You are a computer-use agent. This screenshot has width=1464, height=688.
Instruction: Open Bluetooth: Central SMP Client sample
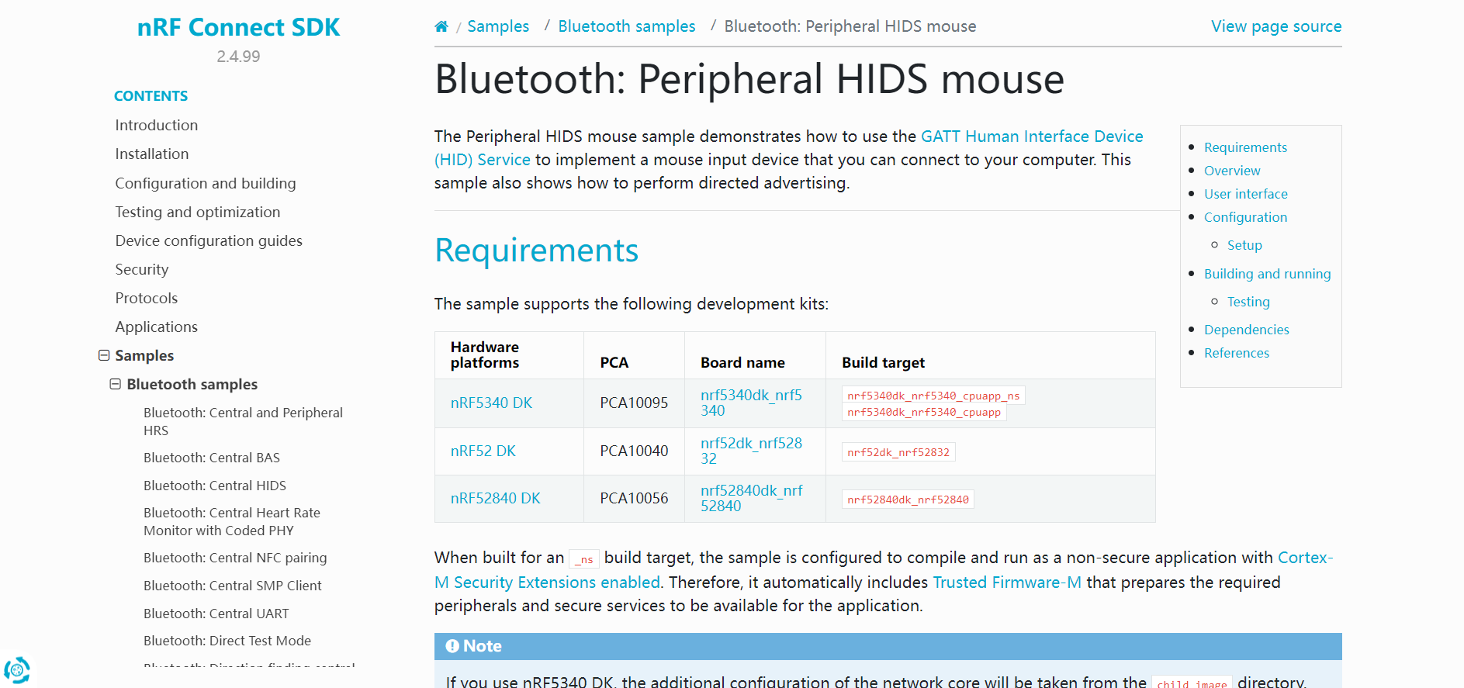[233, 586]
